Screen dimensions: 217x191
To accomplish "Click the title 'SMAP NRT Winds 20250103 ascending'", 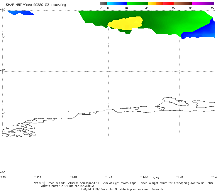I will [x=36, y=5].
